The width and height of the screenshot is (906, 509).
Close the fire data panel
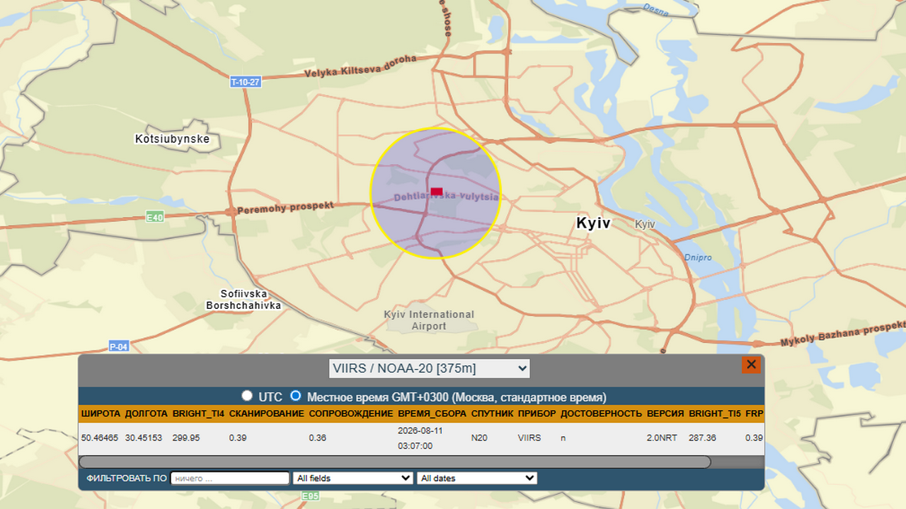[x=751, y=365]
